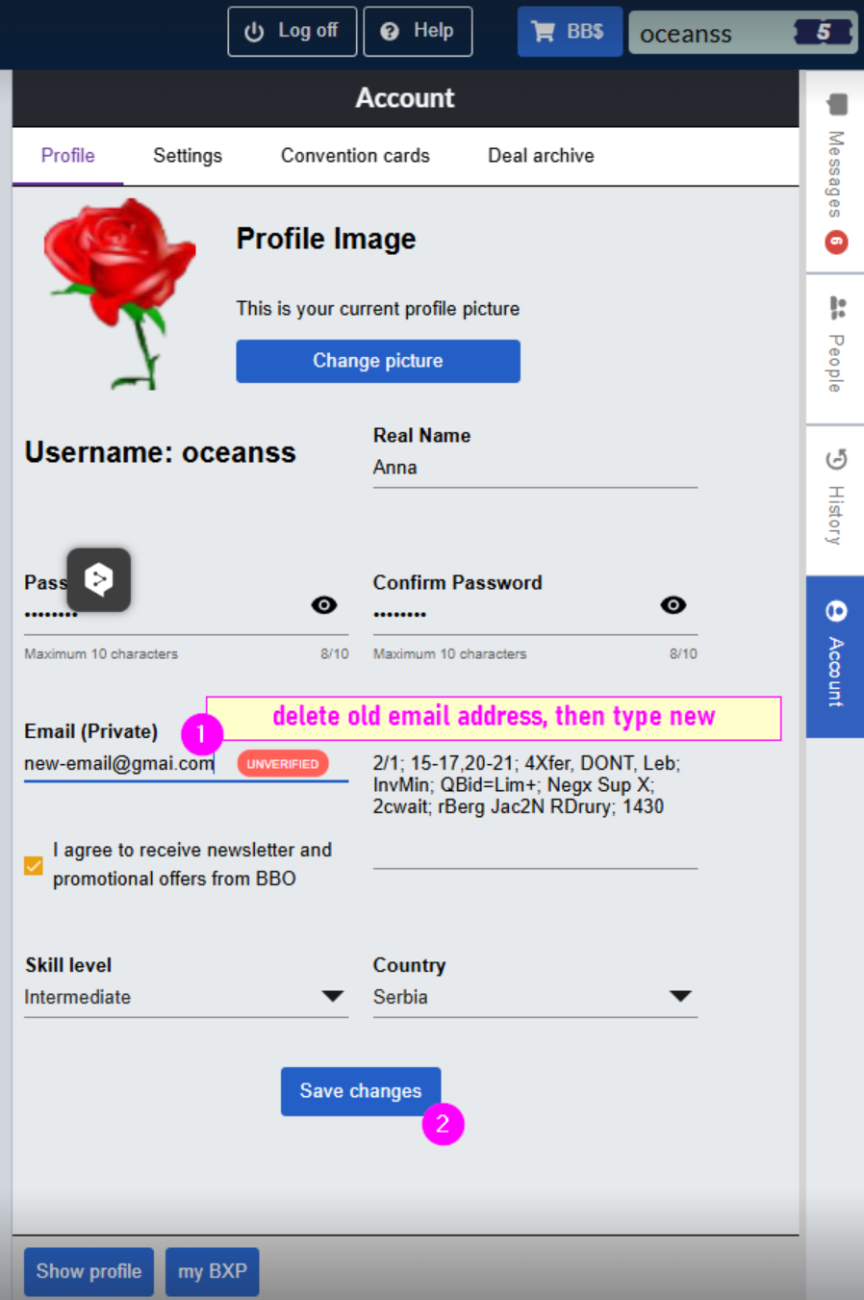Open the Messages sidebar panel

tap(835, 173)
